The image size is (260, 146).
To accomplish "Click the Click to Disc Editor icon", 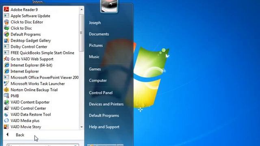I will tap(6, 22).
